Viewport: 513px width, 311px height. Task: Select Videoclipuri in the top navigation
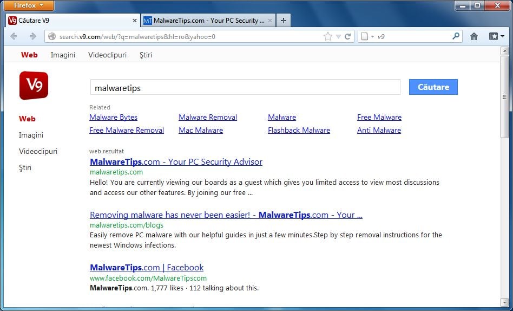[x=107, y=55]
